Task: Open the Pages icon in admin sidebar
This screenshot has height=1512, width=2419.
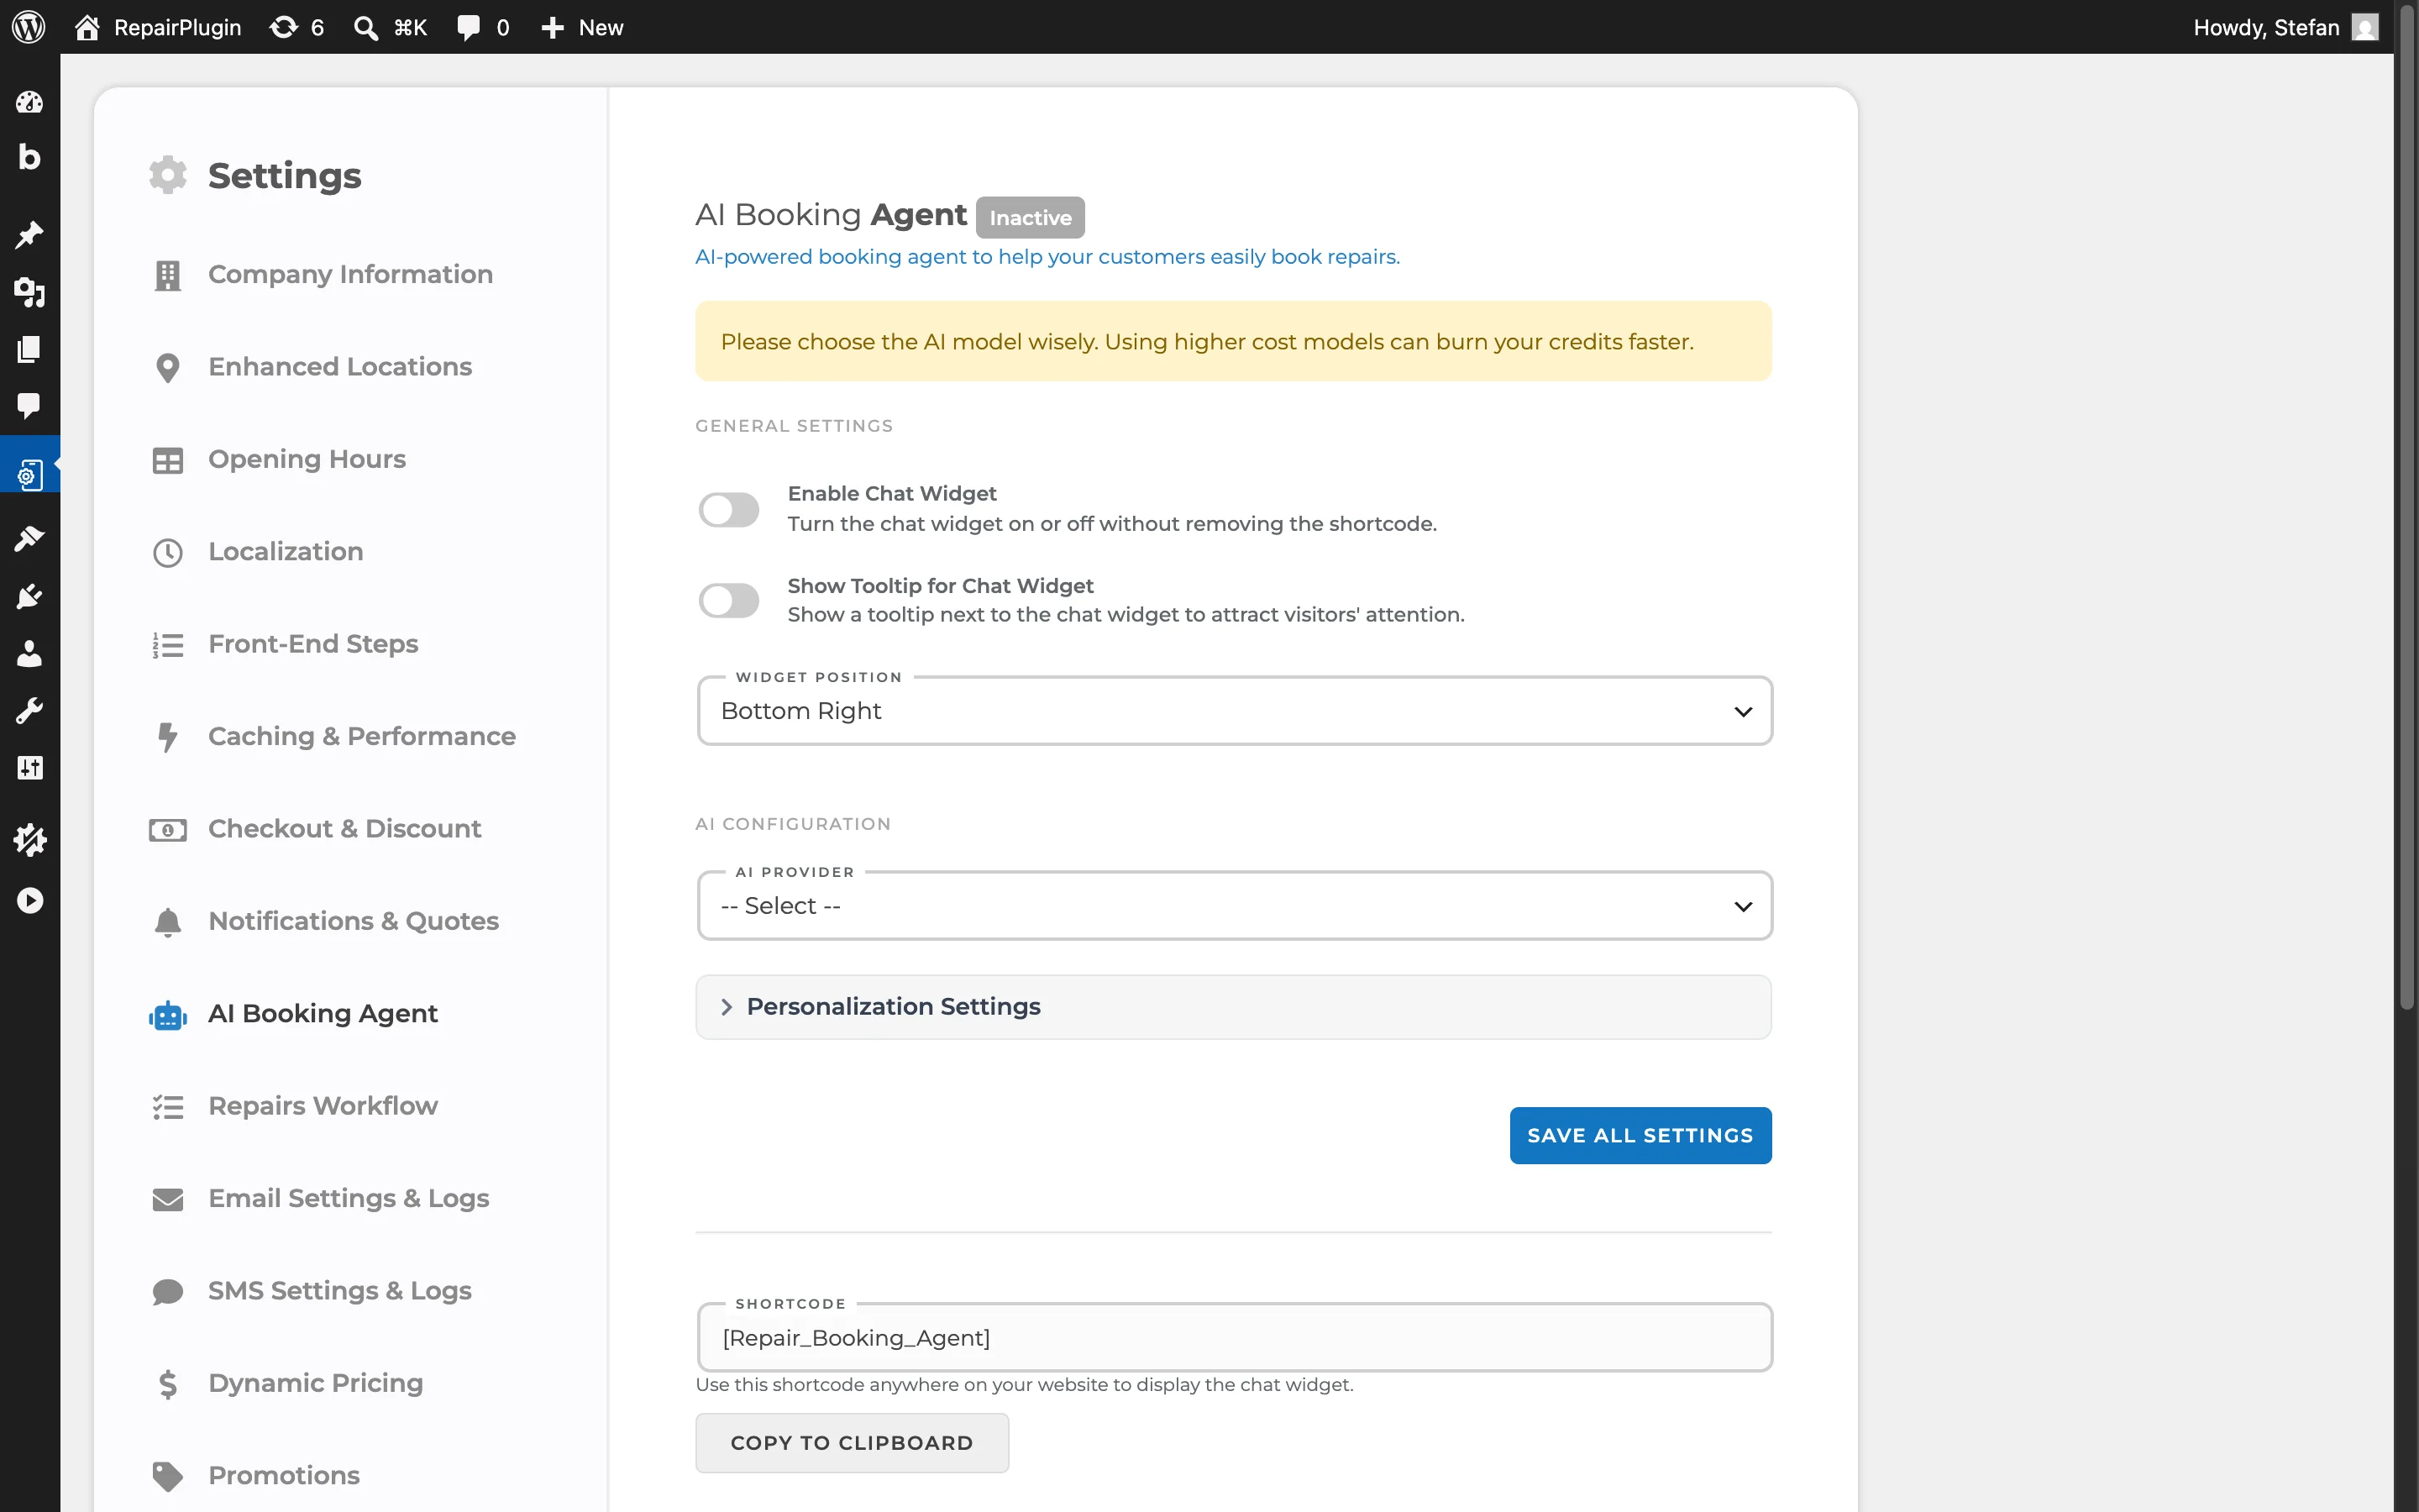Action: coord(29,349)
